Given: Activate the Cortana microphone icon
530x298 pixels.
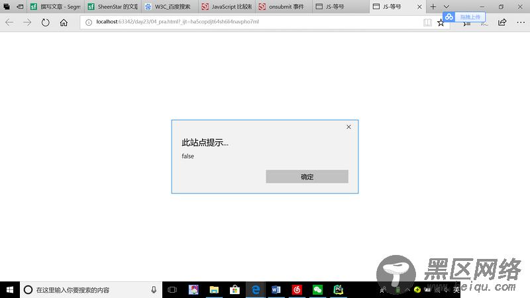Looking at the screenshot, I should 154,290.
